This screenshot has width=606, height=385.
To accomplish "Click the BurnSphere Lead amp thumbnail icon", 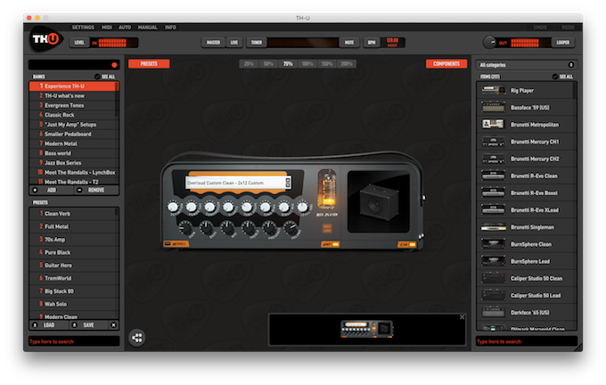I will pos(493,261).
